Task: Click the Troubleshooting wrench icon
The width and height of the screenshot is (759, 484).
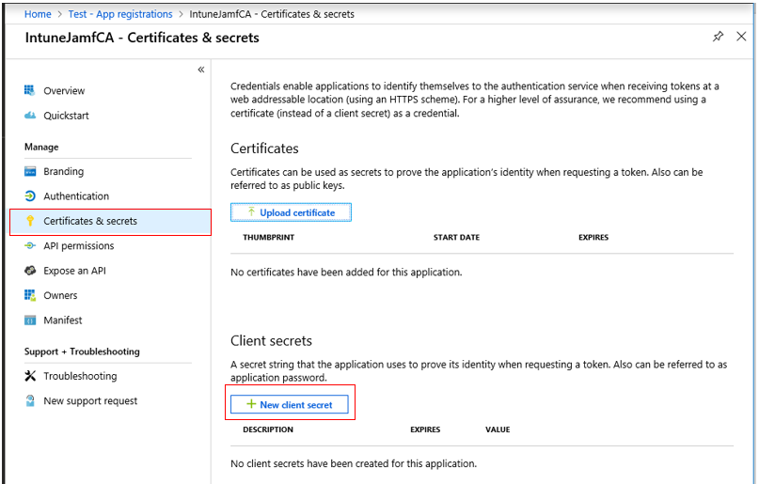Action: [x=30, y=376]
